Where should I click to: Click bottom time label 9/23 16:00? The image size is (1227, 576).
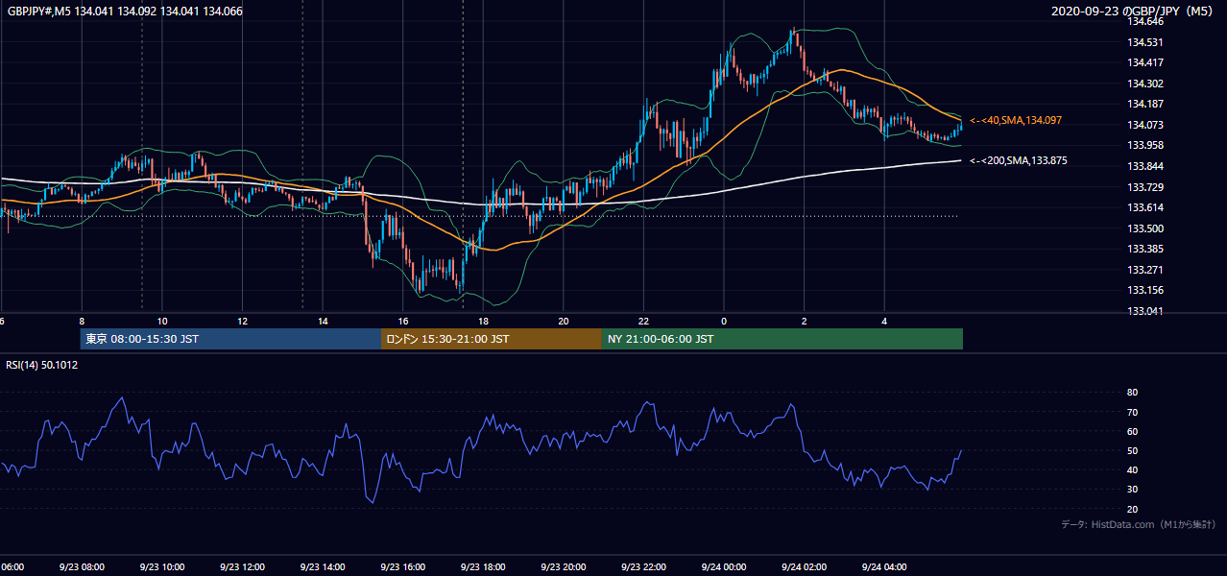(403, 567)
